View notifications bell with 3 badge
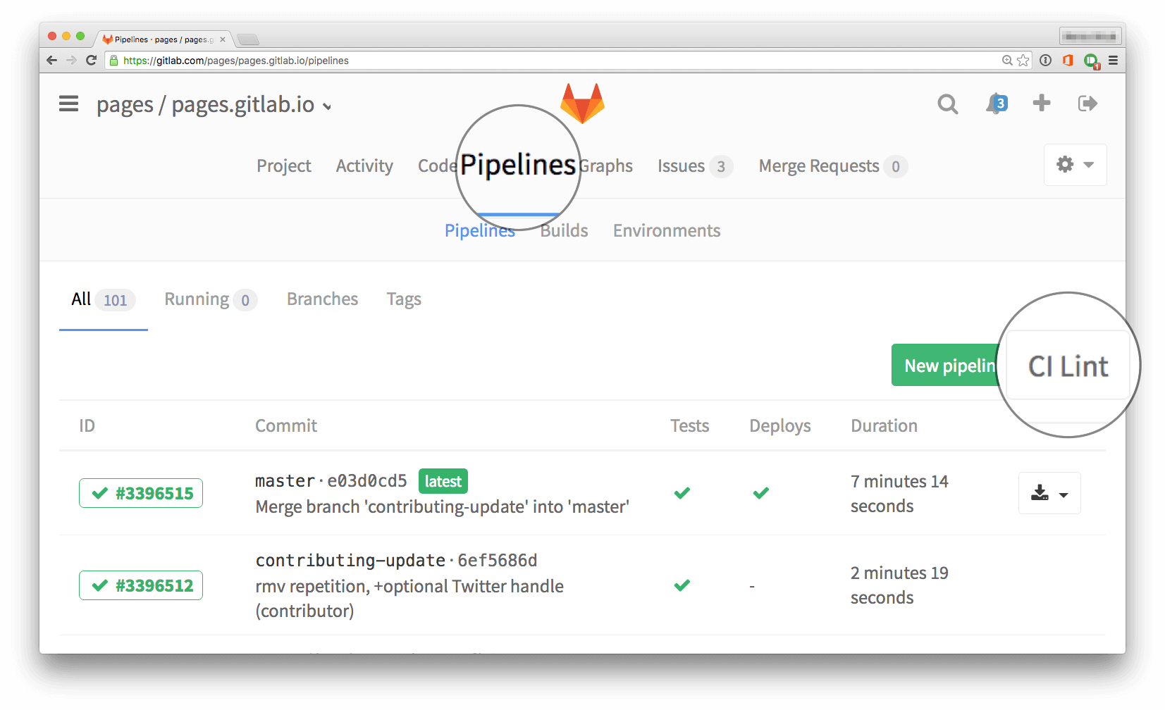This screenshot has height=710, width=1165. coord(995,104)
